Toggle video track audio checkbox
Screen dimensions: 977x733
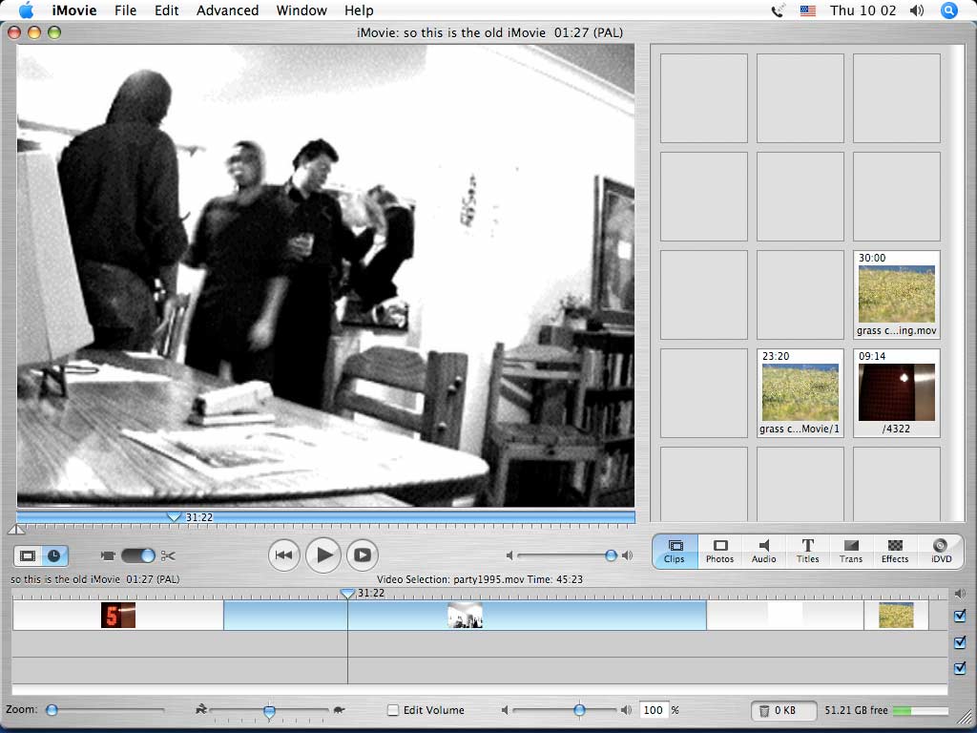click(960, 616)
